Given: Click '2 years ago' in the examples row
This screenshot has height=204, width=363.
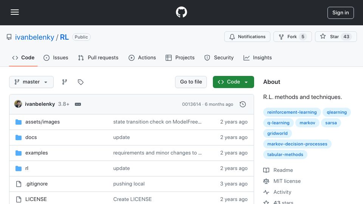Looking at the screenshot, I should [x=234, y=153].
